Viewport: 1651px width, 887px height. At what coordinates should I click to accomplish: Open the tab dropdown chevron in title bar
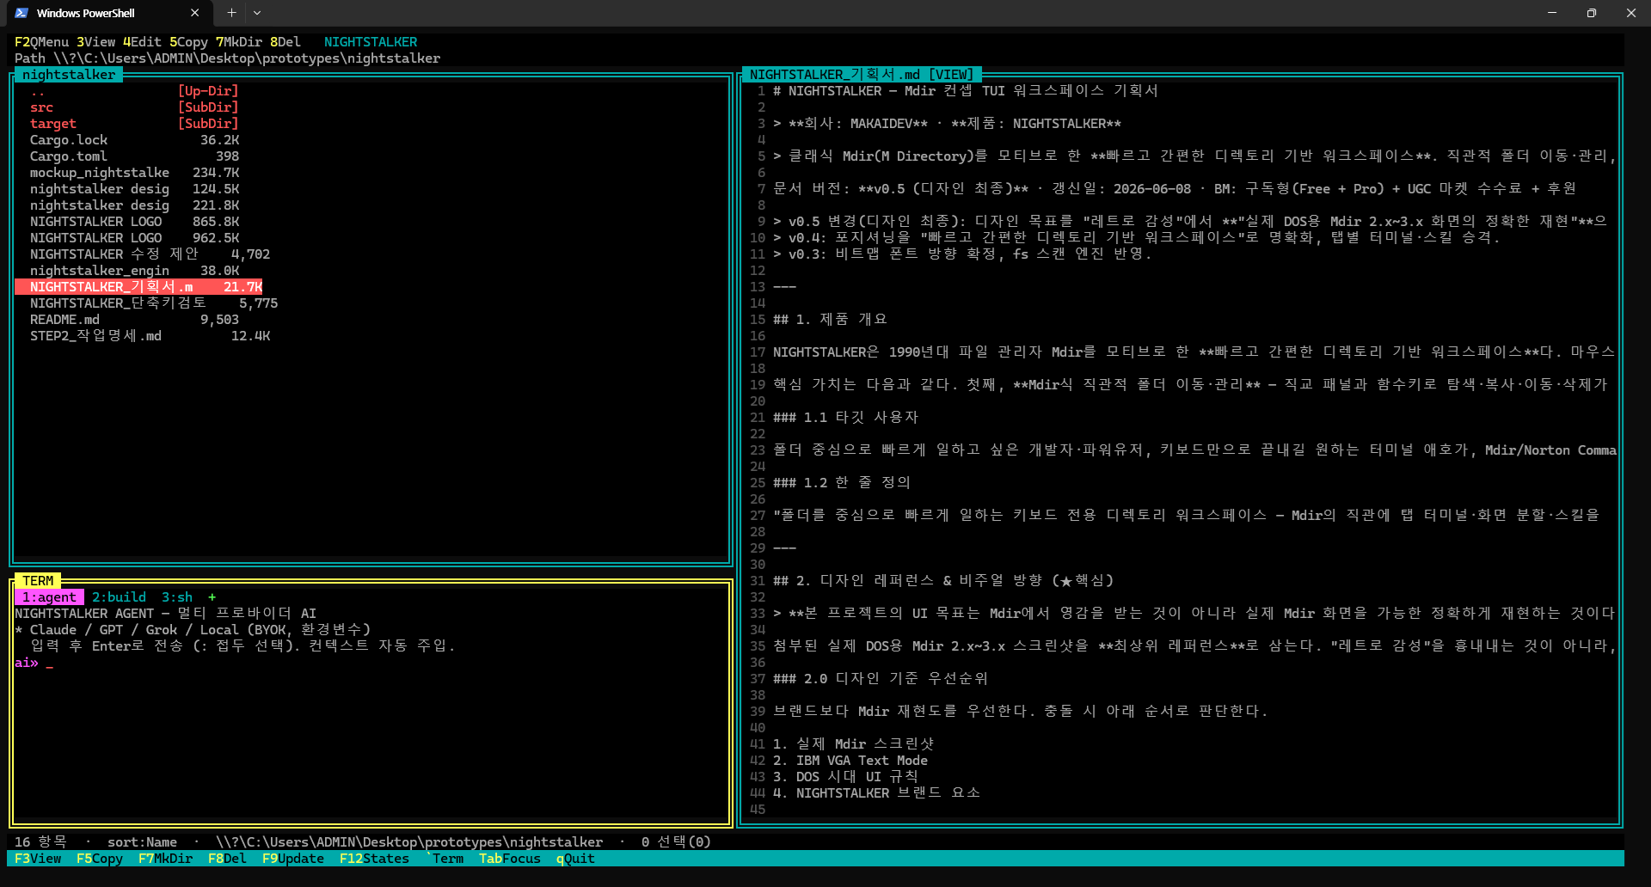[257, 13]
